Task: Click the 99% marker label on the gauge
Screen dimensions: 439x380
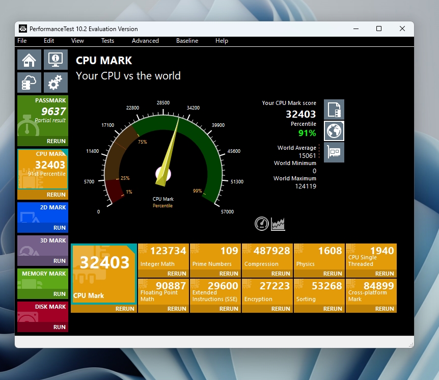Action: click(x=198, y=191)
